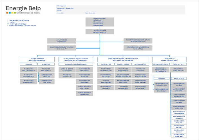Image resolution: width=199 pixels, height=140 pixels.
Task: Select Sachbearbeiter Martin Sigrist box
Action: point(106,87)
